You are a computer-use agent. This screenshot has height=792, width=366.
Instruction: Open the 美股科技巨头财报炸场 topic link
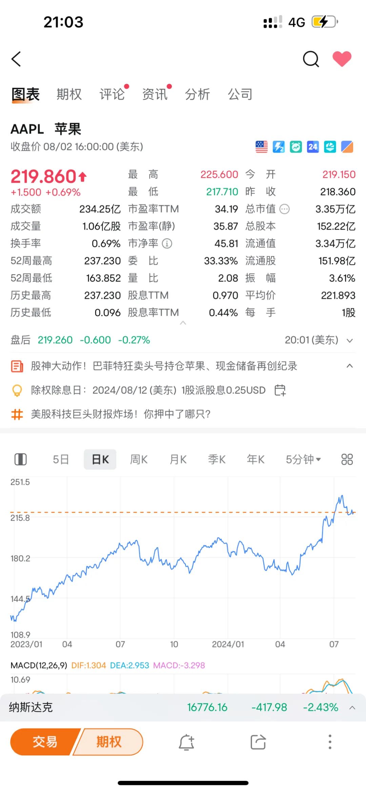(121, 414)
